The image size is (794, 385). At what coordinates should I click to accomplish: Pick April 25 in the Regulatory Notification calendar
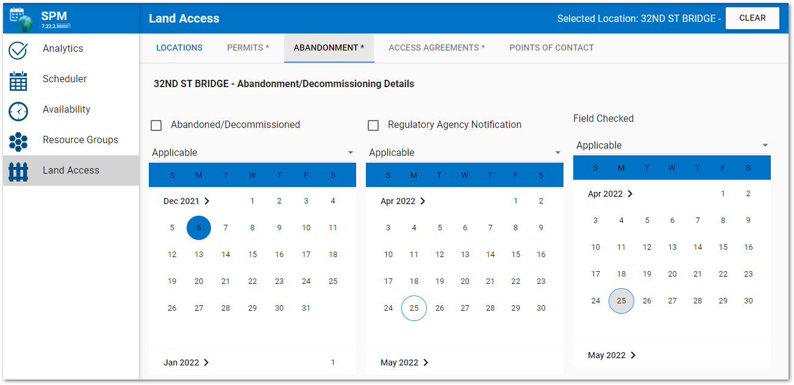(x=414, y=308)
